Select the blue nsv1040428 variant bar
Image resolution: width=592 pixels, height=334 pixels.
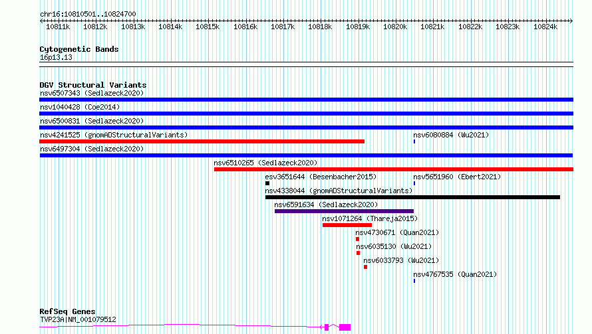(x=306, y=114)
